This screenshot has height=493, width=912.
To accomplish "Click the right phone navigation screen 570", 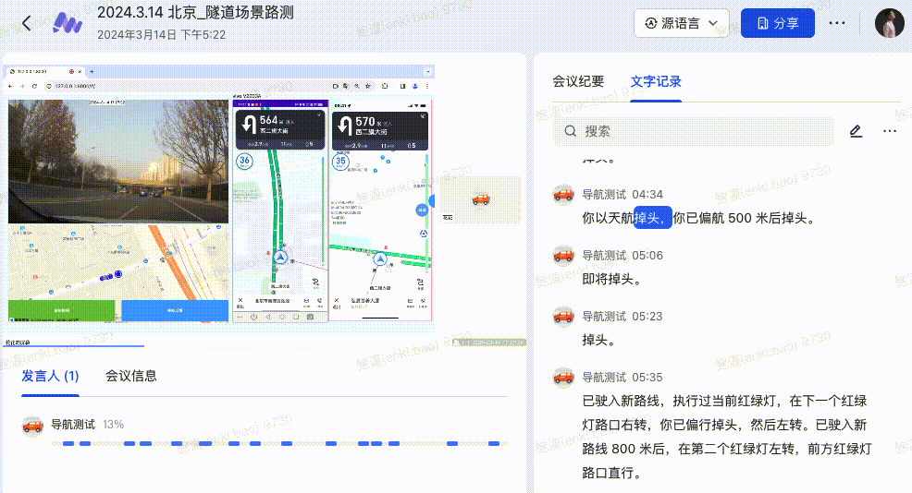I will coord(380,210).
